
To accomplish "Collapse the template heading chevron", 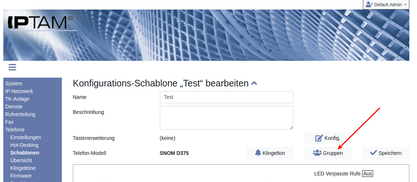I will coord(254,83).
